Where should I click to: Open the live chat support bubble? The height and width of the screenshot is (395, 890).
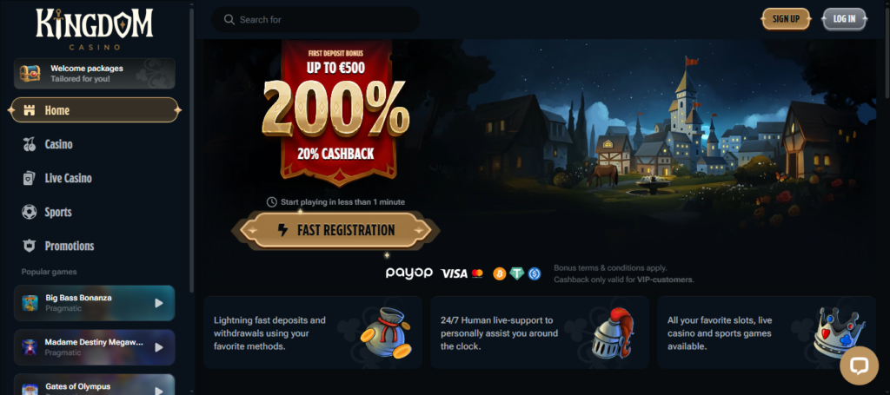[859, 365]
